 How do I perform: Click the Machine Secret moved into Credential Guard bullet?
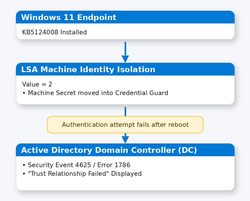95,93
